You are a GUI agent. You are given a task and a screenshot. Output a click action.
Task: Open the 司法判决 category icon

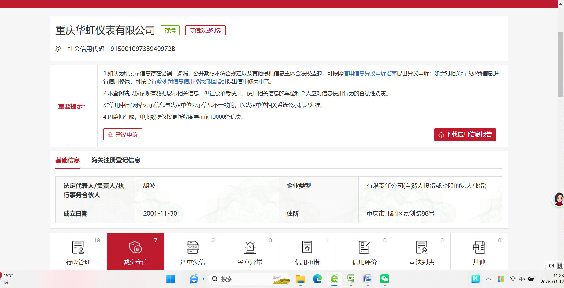(x=421, y=247)
